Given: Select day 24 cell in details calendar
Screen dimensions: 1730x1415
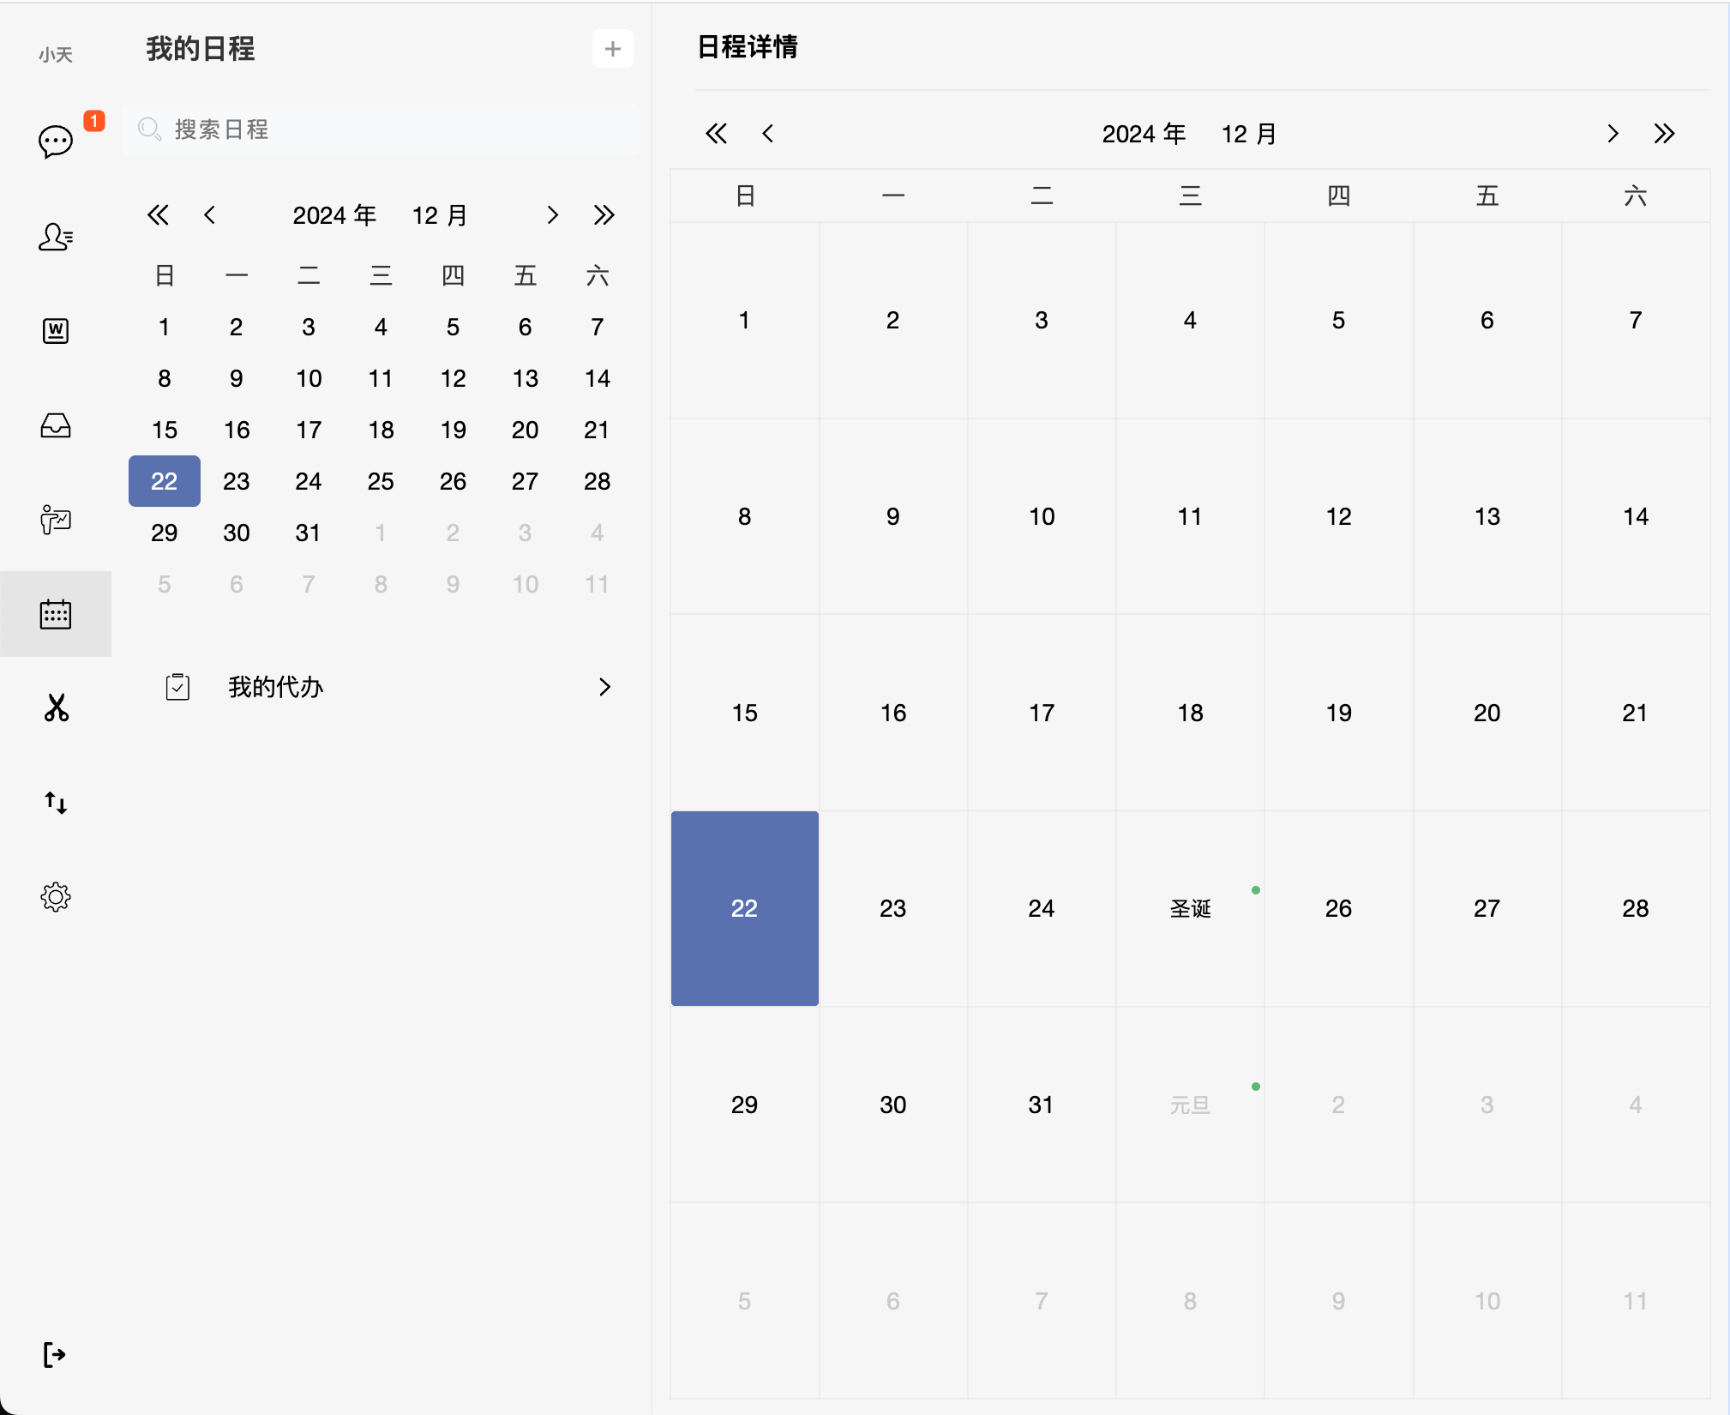Looking at the screenshot, I should coord(1042,908).
